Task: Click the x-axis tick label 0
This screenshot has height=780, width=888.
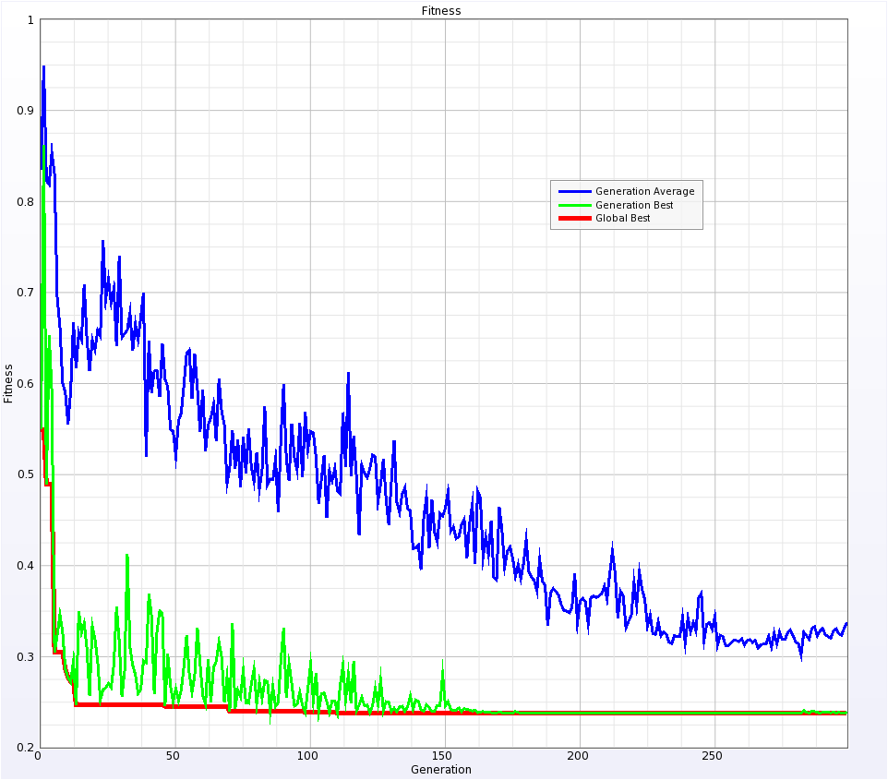Action: [38, 756]
